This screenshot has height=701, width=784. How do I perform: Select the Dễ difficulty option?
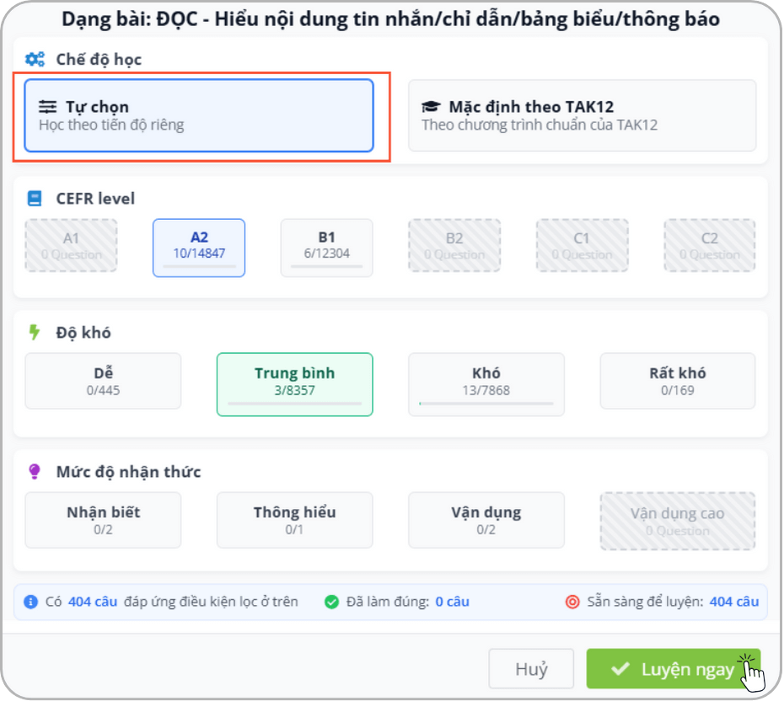point(103,381)
